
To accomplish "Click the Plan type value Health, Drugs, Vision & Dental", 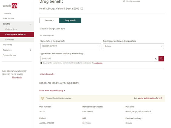I will click(138, 111).
